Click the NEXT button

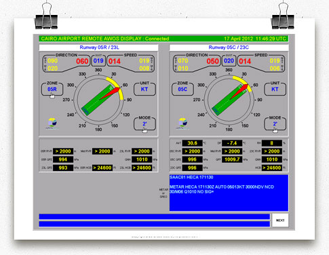pos(280,220)
